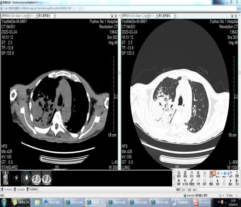Close the right series pane (Srs 303)

click(236, 16)
